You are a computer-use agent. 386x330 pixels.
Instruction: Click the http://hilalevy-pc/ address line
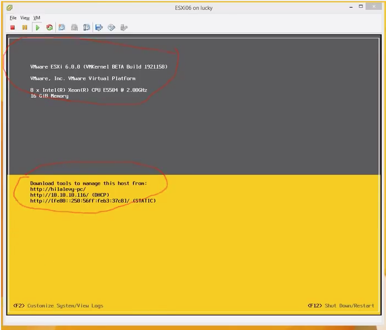(58, 189)
